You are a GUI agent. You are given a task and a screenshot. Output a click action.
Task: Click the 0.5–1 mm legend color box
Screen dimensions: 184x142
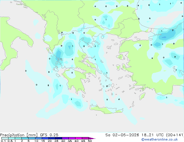click(x=12, y=138)
